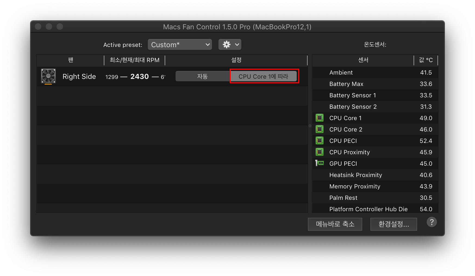
Task: Click the CPU Core 1 chip icon
Action: point(320,118)
